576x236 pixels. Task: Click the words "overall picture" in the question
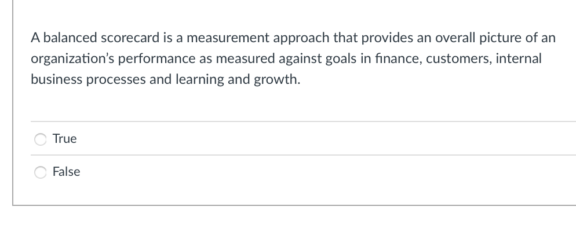pos(478,38)
